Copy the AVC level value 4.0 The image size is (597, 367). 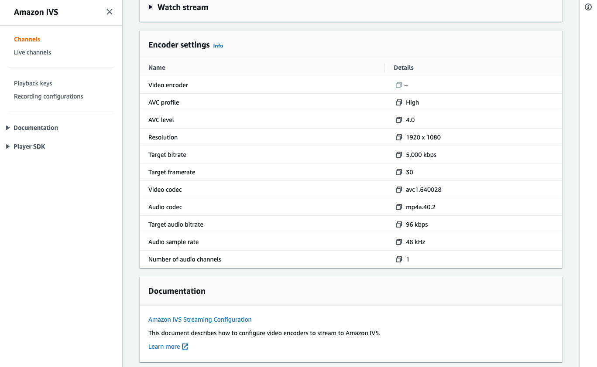point(398,120)
